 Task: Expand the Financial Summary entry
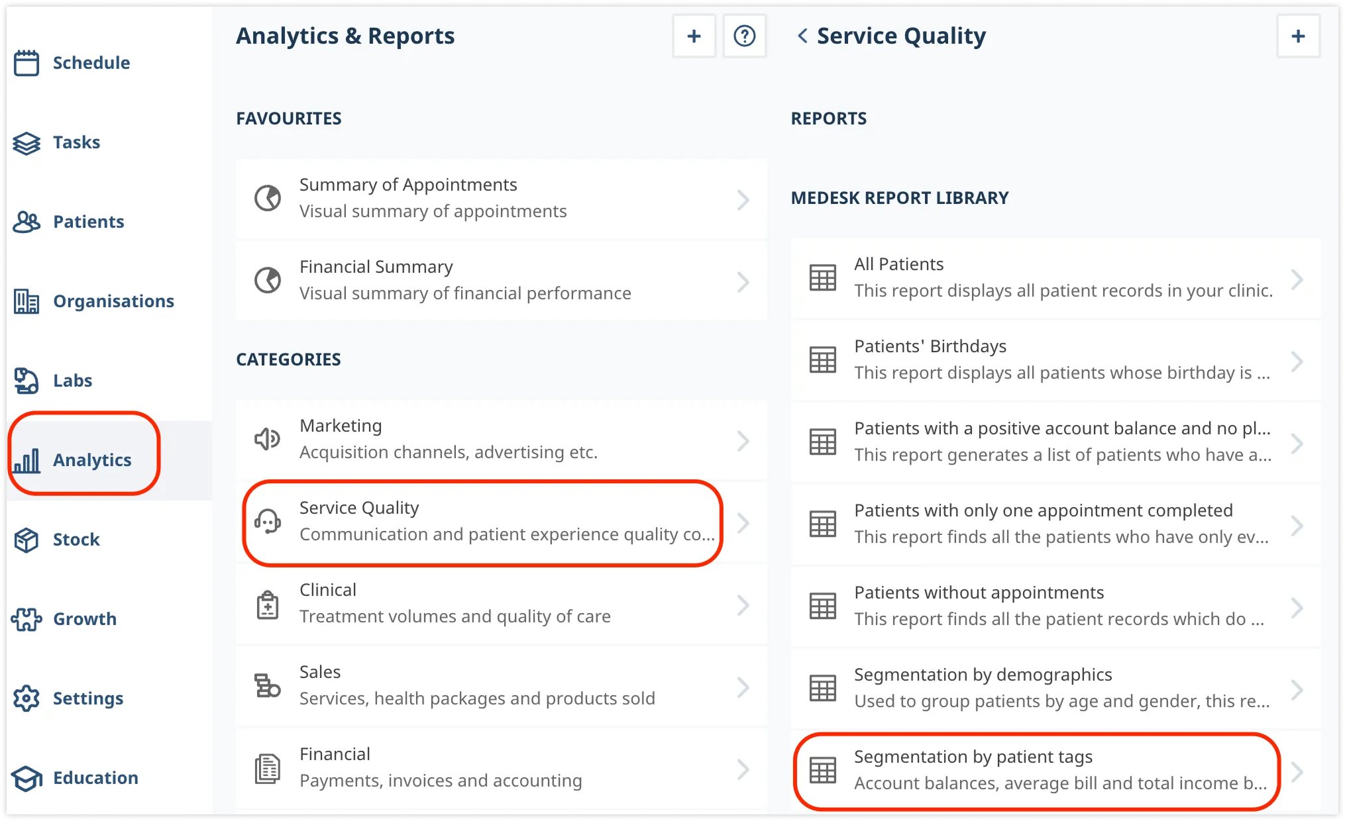(743, 280)
